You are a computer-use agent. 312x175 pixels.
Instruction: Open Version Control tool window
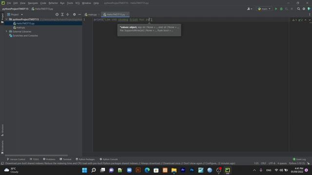[x=16, y=159]
